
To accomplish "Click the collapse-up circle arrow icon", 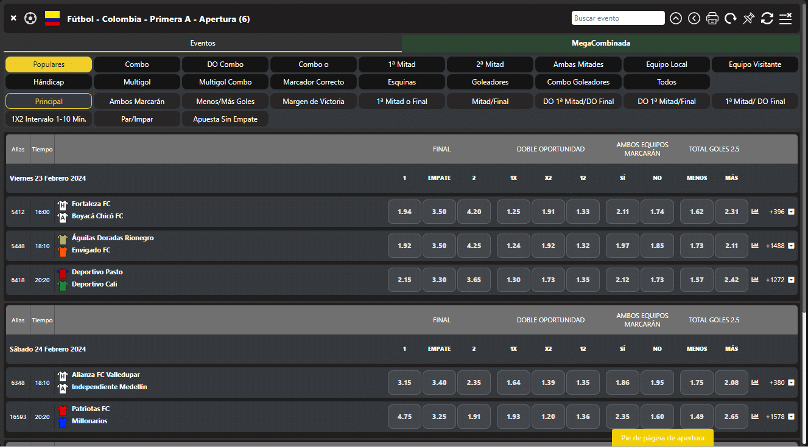I will click(x=676, y=18).
